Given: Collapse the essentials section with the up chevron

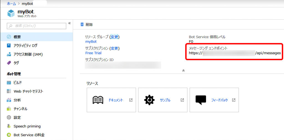Looking at the screenshot, I should pyautogui.click(x=183, y=70).
